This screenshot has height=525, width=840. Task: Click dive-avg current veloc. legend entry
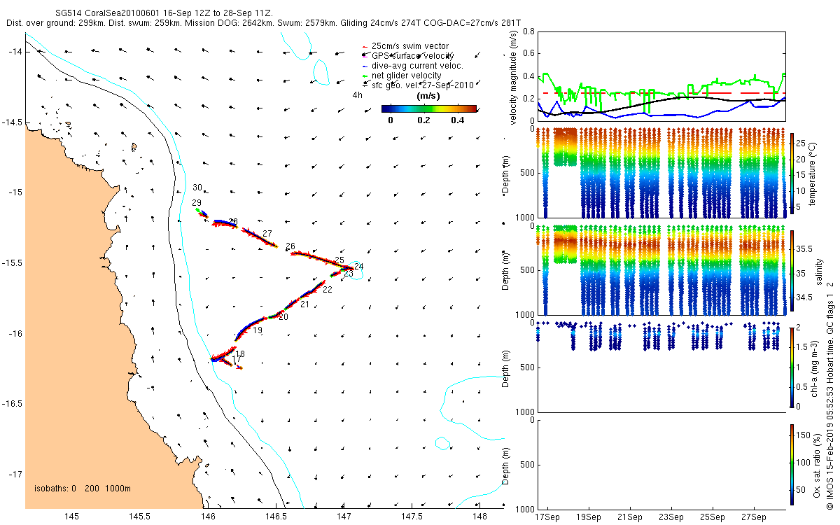(412, 65)
